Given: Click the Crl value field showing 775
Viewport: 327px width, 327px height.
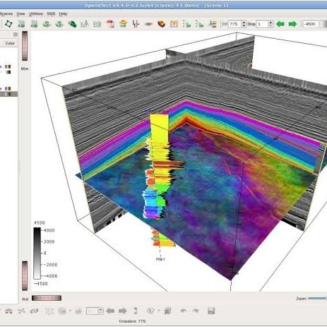Looking at the screenshot, I should pos(234,24).
